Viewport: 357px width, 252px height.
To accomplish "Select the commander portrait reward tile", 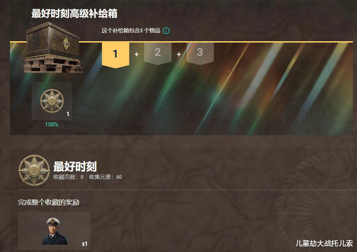I will 54,231.
